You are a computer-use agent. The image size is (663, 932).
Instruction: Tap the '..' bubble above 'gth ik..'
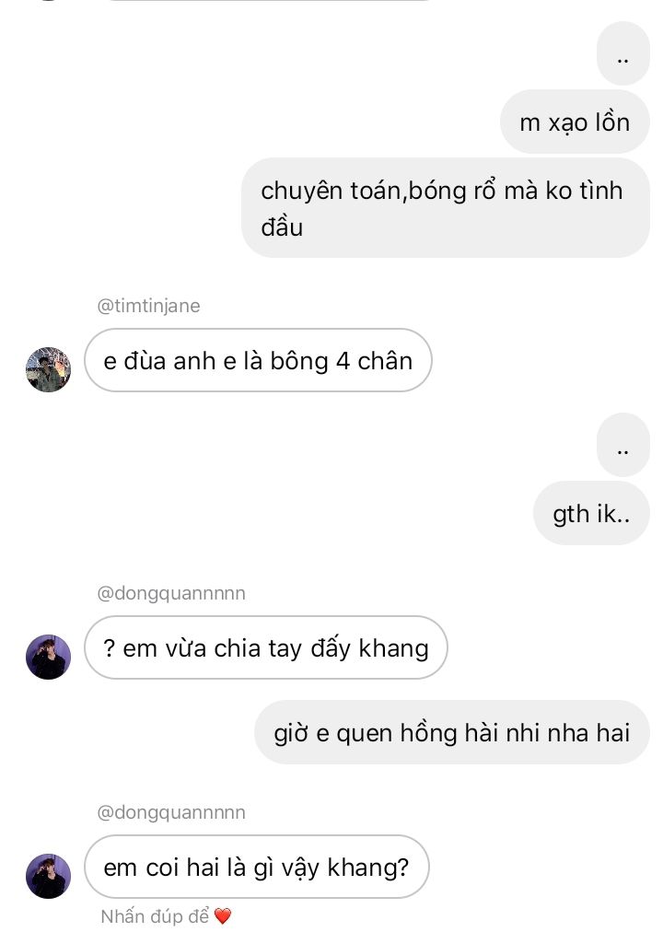(623, 445)
